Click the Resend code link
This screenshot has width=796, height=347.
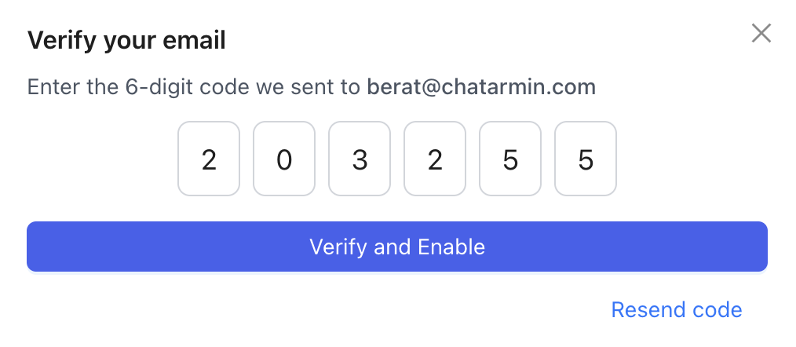(x=676, y=309)
